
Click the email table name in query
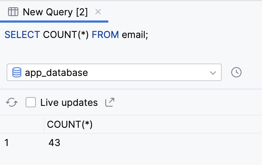pyautogui.click(x=133, y=35)
